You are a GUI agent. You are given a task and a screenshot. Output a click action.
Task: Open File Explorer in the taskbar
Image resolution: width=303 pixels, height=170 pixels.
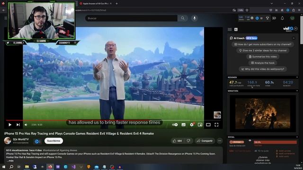point(27,167)
